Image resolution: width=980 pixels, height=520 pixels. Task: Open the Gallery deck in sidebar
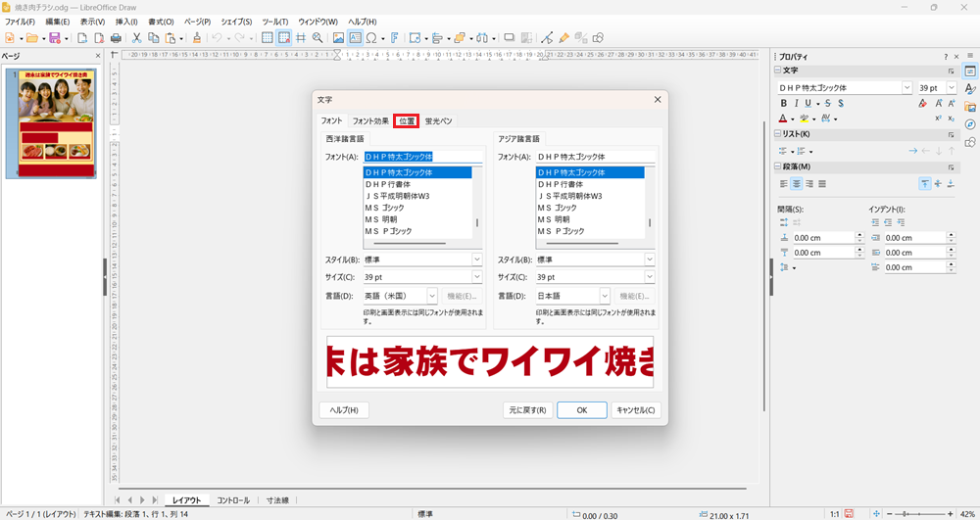970,107
